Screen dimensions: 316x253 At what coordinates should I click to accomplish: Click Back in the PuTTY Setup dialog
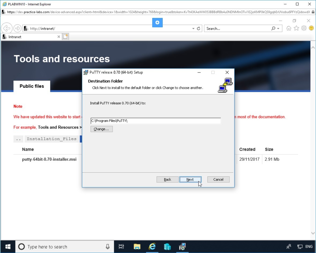pyautogui.click(x=168, y=179)
